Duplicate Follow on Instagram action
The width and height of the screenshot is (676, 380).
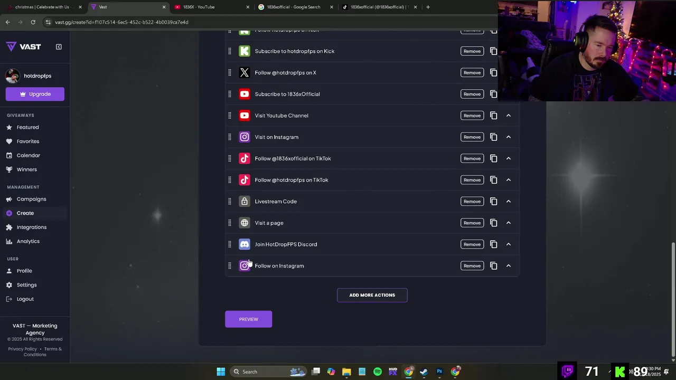click(x=493, y=266)
